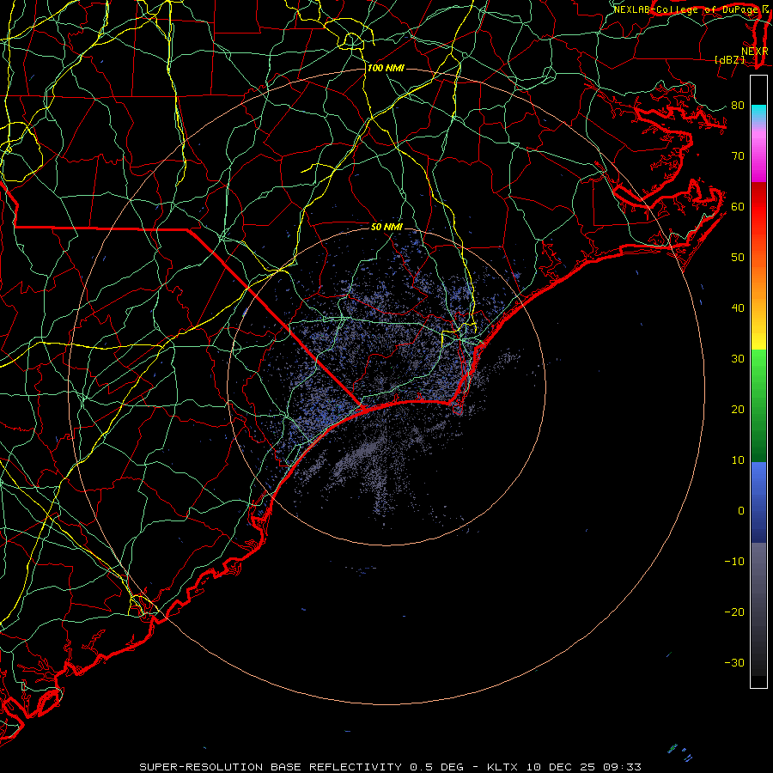Click the 20 value on the color scale
This screenshot has height=773, width=773.
coord(738,410)
